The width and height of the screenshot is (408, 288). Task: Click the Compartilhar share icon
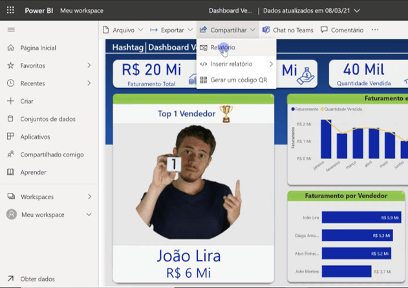203,30
